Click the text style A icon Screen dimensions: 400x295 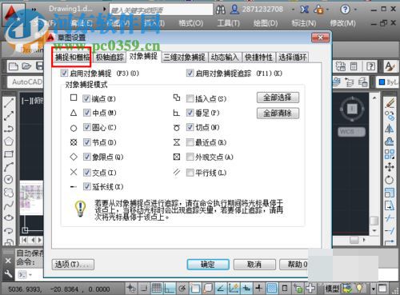(390, 66)
